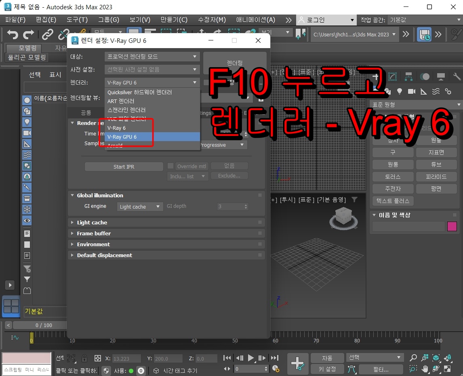
Task: Click the Redo arrow icon
Action: point(28,35)
